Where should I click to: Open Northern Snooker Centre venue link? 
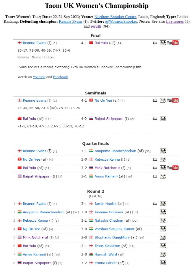coord(115,17)
